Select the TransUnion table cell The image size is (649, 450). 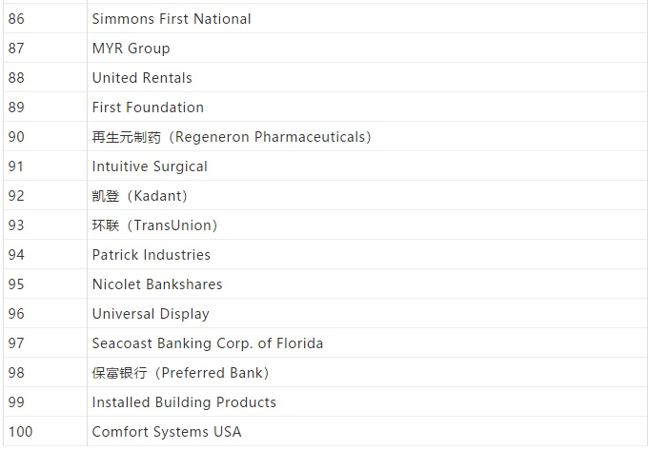155,225
